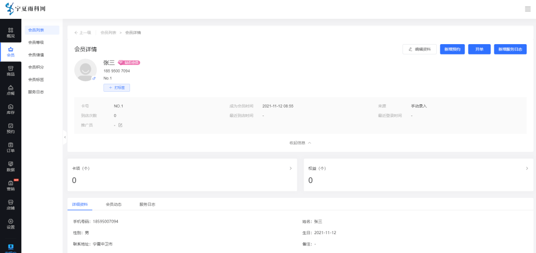
Task: Open the 预约 appointments sidebar icon
Action: pyautogui.click(x=10, y=128)
